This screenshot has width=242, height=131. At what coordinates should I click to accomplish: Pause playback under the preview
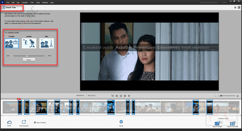[121, 96]
